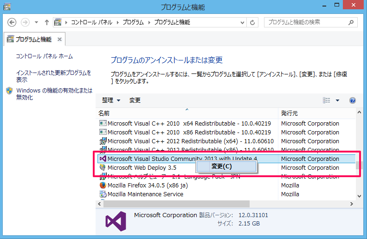Click the プログラムと機能の検索 search box
367x239 pixels.
(x=310, y=22)
